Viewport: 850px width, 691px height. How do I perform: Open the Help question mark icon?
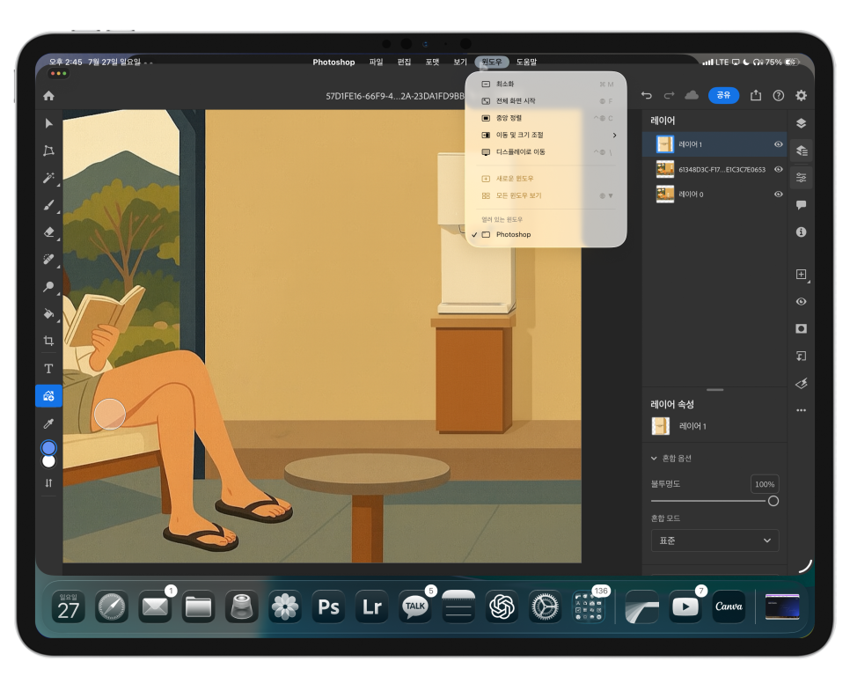coord(779,95)
